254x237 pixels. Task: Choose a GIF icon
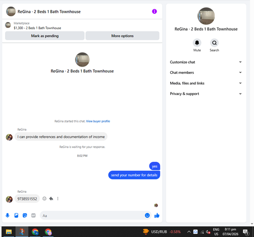coord(34,215)
